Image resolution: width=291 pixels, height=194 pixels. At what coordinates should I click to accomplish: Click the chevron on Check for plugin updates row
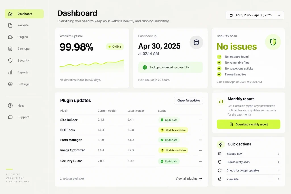pos(278,170)
